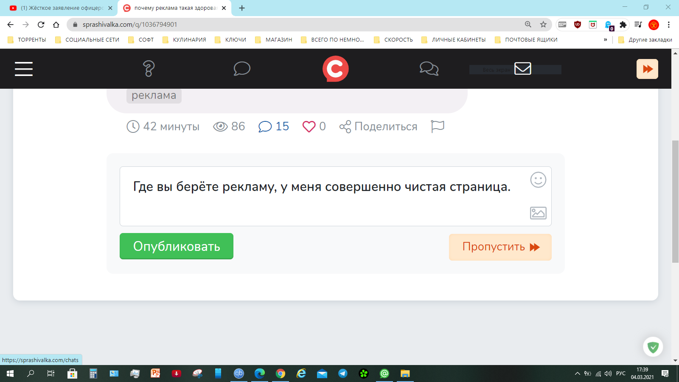This screenshot has width=679, height=382.
Task: Attach an image using the picture icon
Action: pyautogui.click(x=538, y=213)
